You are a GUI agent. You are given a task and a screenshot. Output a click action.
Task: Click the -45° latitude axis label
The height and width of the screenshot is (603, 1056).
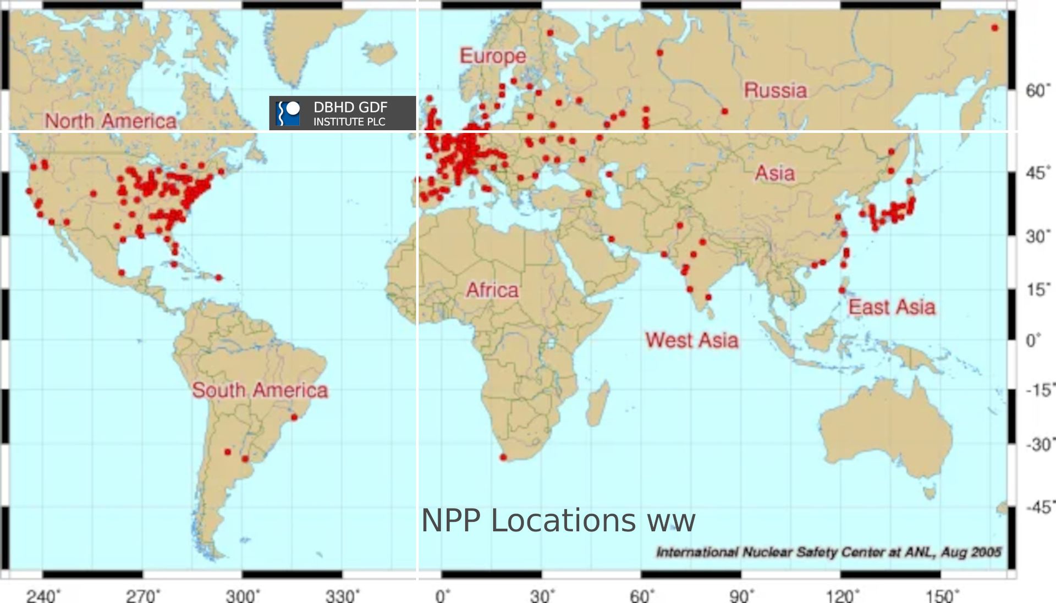click(1039, 507)
